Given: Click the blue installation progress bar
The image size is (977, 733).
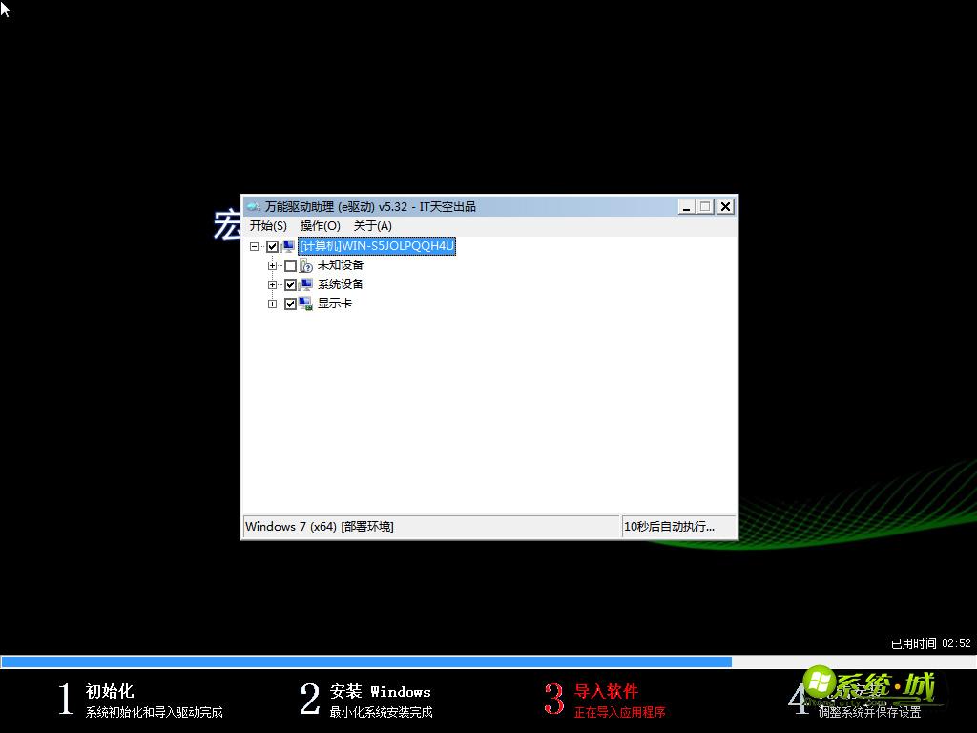Looking at the screenshot, I should click(367, 660).
